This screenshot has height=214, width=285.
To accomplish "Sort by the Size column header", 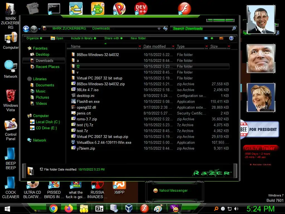I will [218, 47].
